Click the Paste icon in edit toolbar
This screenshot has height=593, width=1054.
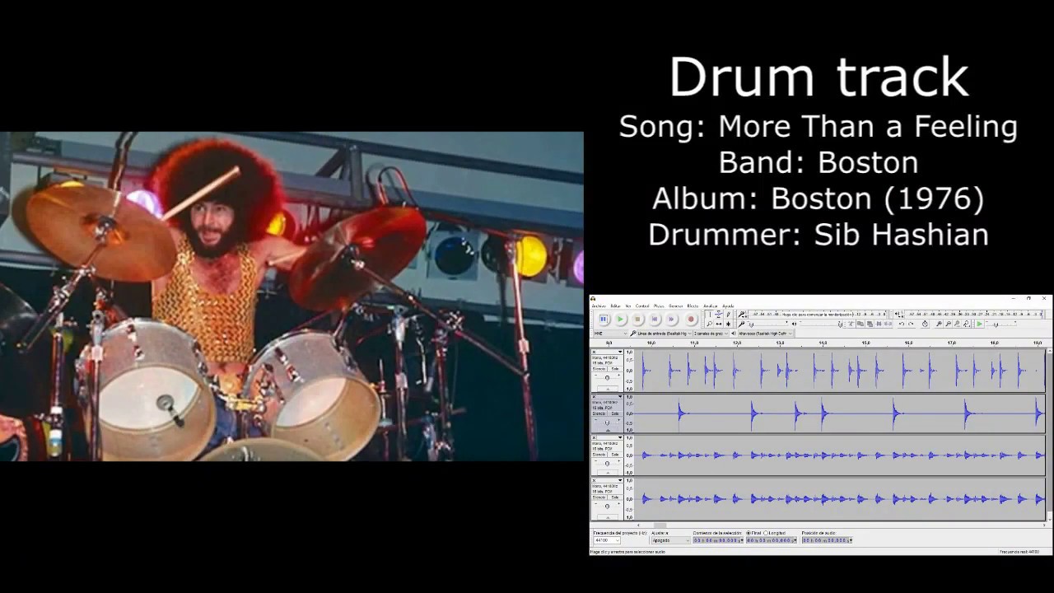click(870, 324)
